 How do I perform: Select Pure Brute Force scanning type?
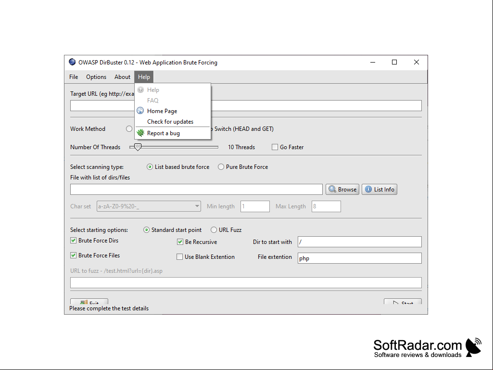(221, 167)
